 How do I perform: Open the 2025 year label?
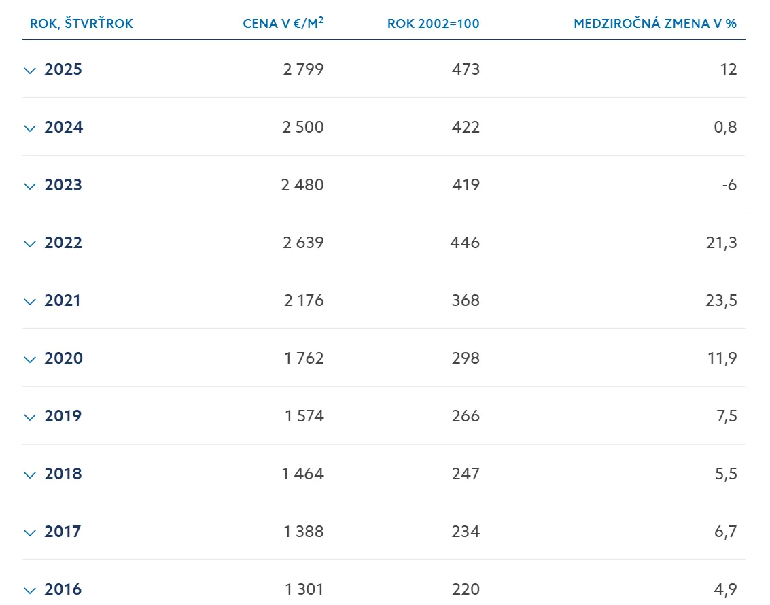(x=63, y=69)
